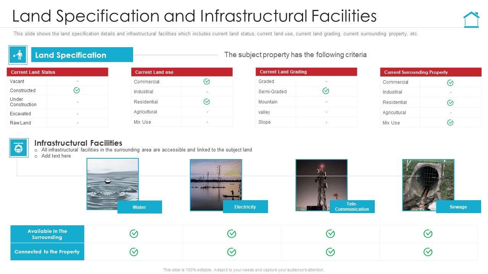Click Water check in Available In The Surrounding row
The width and height of the screenshot is (488, 274).
click(134, 234)
